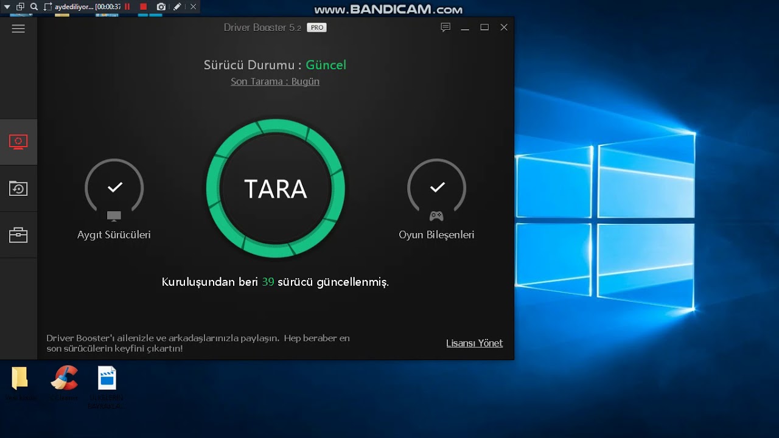Click the share Driver Booster message text

coord(198,343)
